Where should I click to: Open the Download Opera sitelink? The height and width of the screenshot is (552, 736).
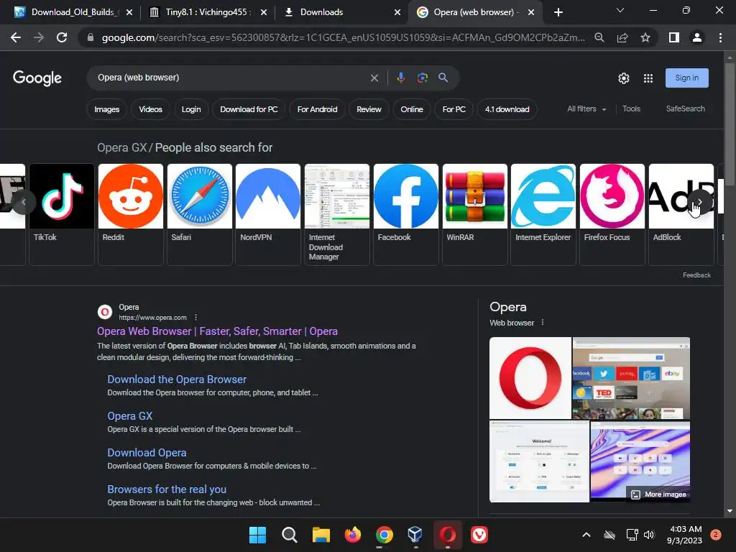coord(147,453)
